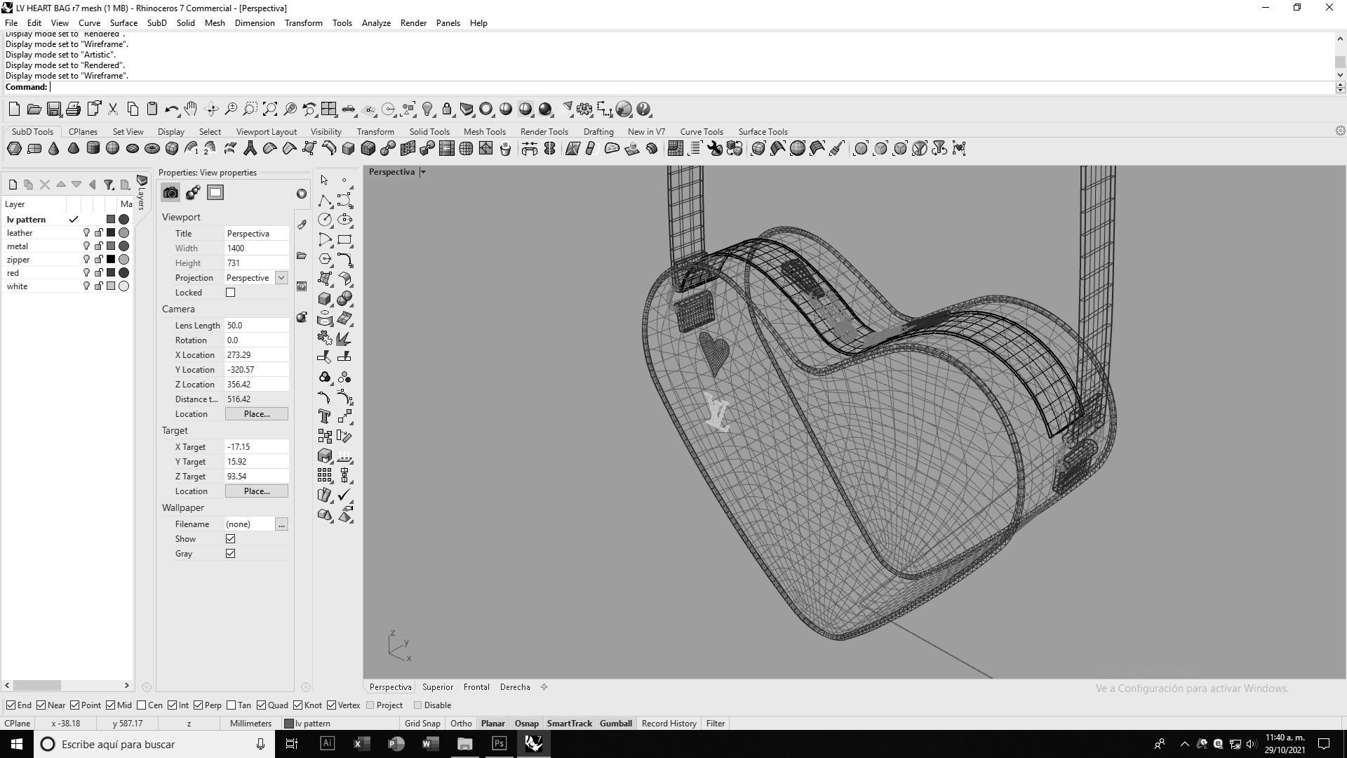
Task: Open the camera View properties icon
Action: point(170,193)
